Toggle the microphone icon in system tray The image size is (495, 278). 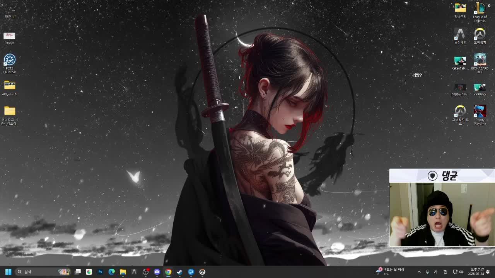(x=427, y=272)
